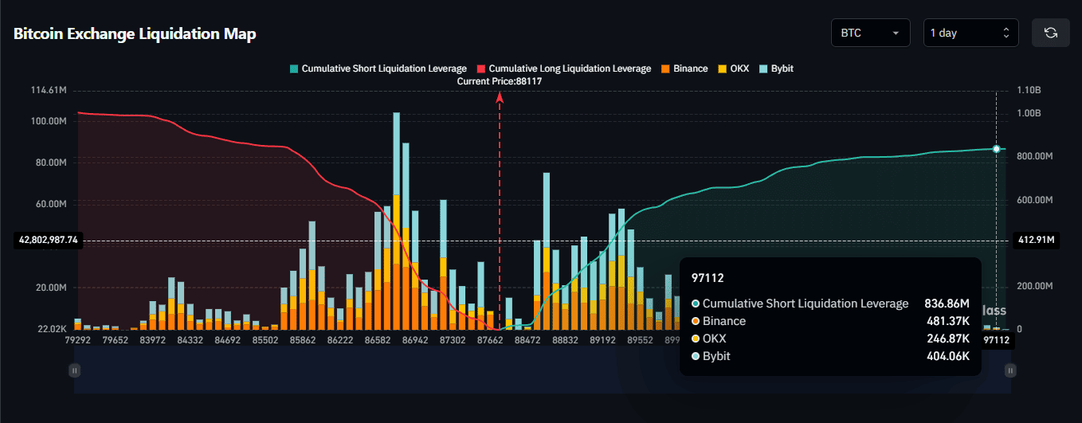Click the Bitcoin Exchange Liquidation Map title

click(135, 34)
